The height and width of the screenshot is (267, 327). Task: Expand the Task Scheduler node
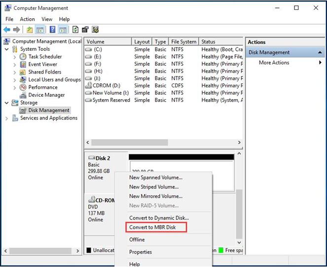15,57
